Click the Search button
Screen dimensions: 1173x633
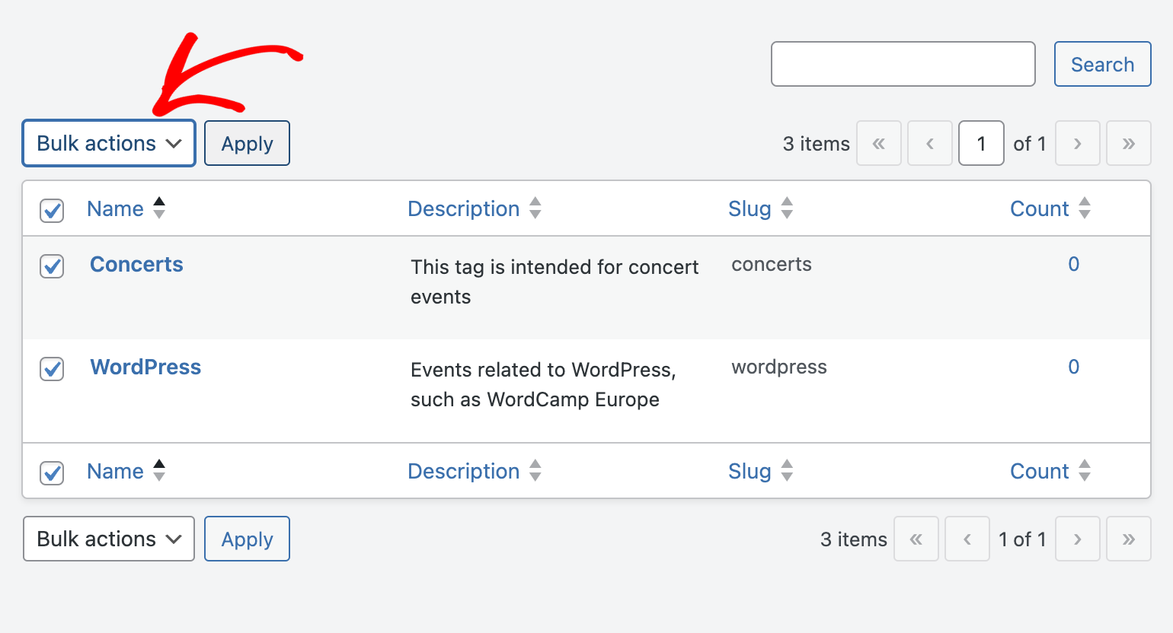coord(1102,64)
